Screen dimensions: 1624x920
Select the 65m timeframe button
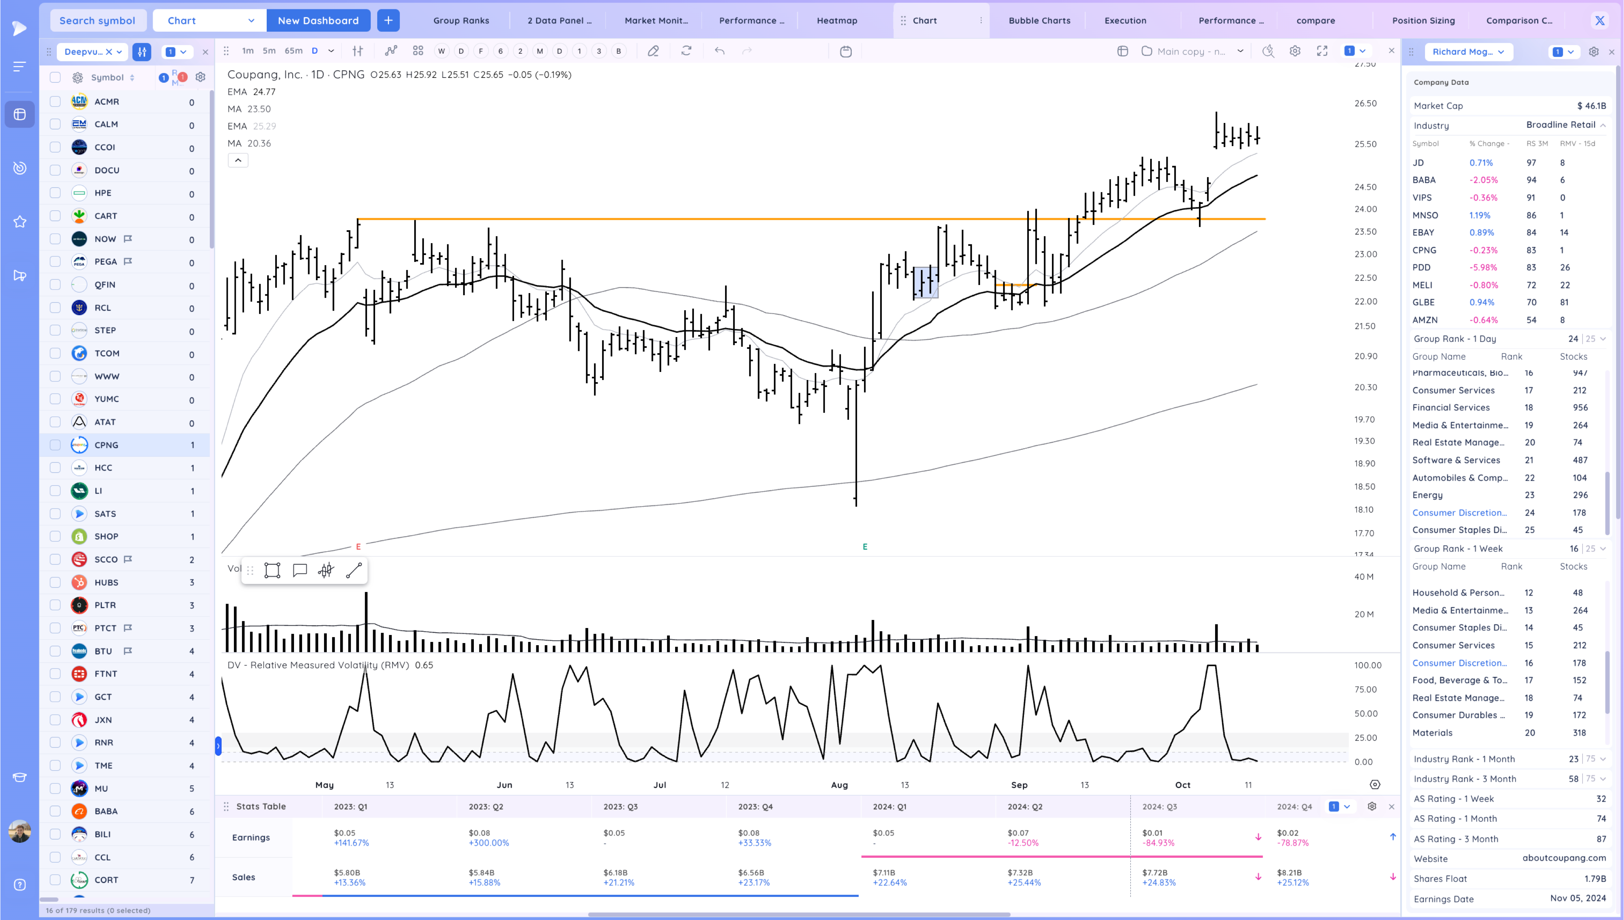[x=293, y=51]
